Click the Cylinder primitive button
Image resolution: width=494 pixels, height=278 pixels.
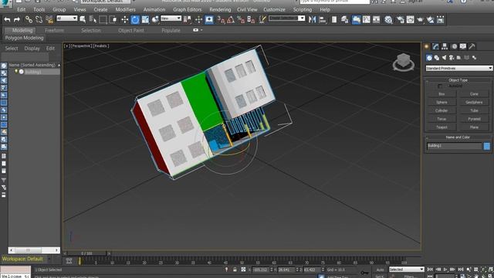coord(442,110)
